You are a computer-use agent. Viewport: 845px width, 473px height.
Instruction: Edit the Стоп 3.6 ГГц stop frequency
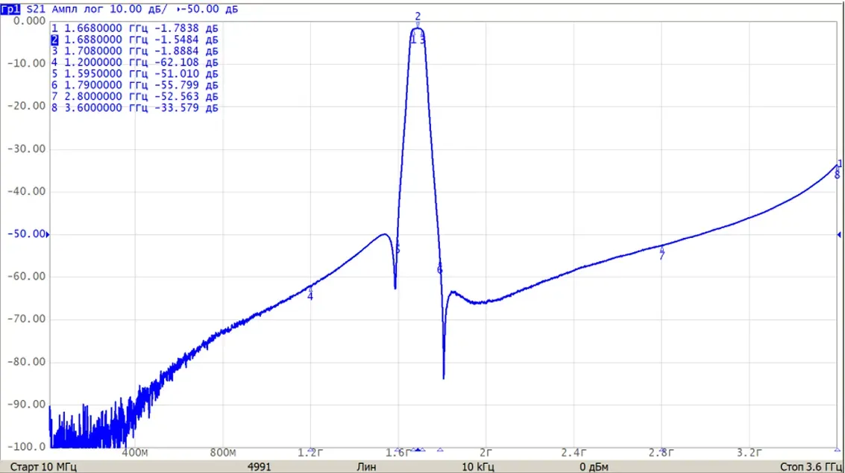(x=811, y=466)
